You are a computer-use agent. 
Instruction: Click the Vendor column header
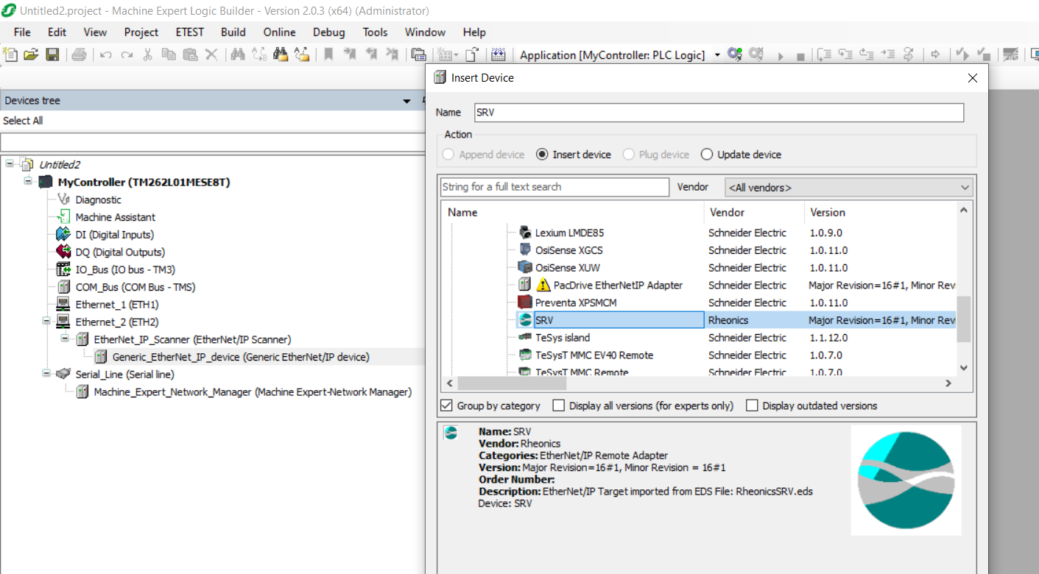click(x=754, y=212)
